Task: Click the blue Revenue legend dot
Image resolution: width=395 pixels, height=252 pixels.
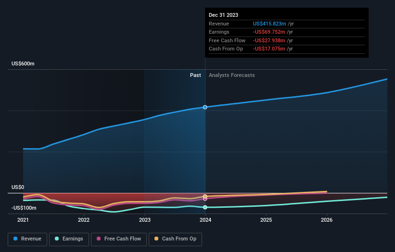Action: click(x=15, y=239)
